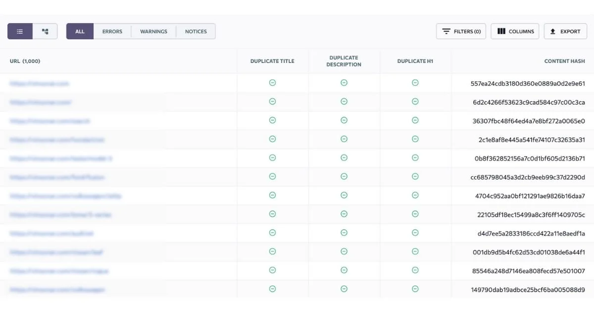This screenshot has height=312, width=594.
Task: Select the ALL issues tab
Action: (80, 31)
